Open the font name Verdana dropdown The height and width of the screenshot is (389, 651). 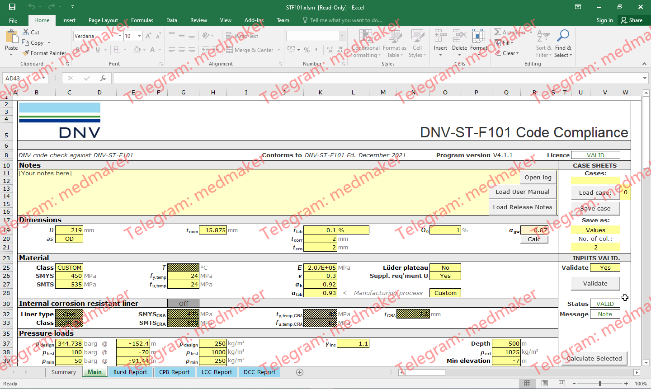(120, 36)
